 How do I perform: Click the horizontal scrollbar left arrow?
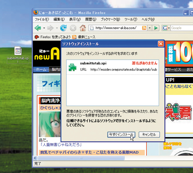[x=35, y=158]
